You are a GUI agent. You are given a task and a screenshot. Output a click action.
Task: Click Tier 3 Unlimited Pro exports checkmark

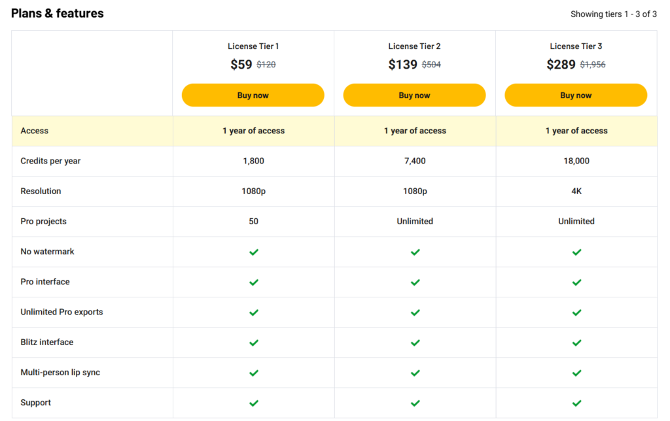pyautogui.click(x=577, y=312)
